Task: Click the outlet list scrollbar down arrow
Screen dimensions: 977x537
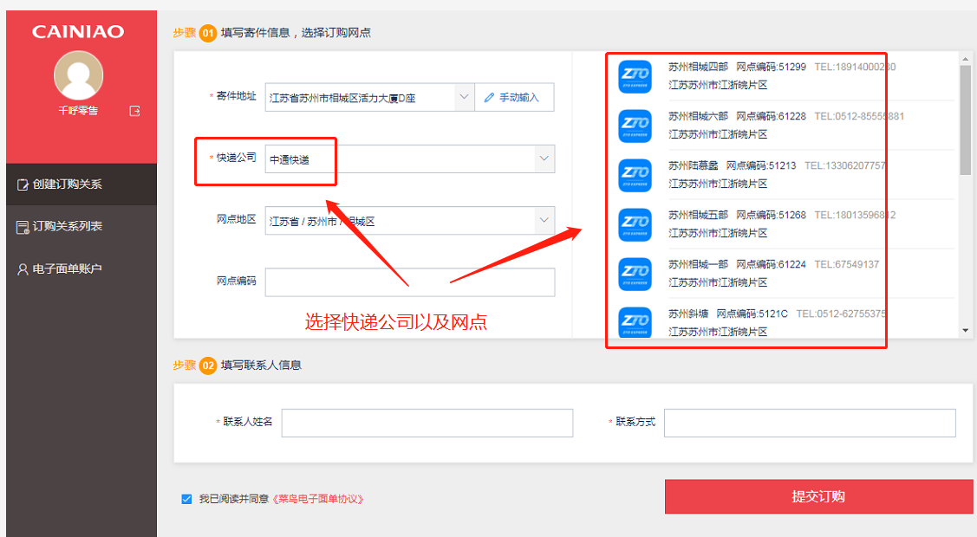Action: 965,330
